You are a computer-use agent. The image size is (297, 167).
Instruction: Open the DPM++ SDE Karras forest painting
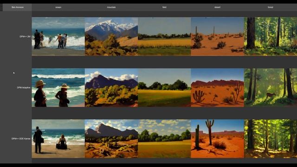[x=271, y=139]
